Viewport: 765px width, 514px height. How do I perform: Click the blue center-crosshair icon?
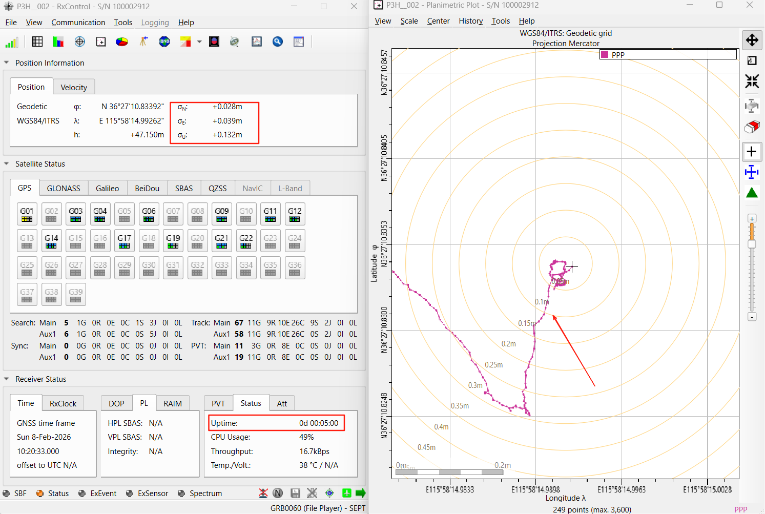[x=752, y=172]
